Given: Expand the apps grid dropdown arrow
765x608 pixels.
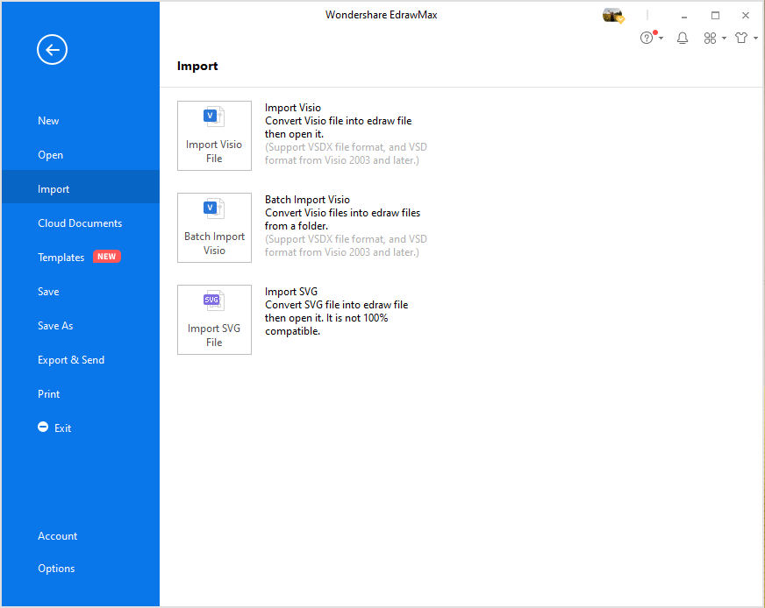Looking at the screenshot, I should pyautogui.click(x=724, y=38).
